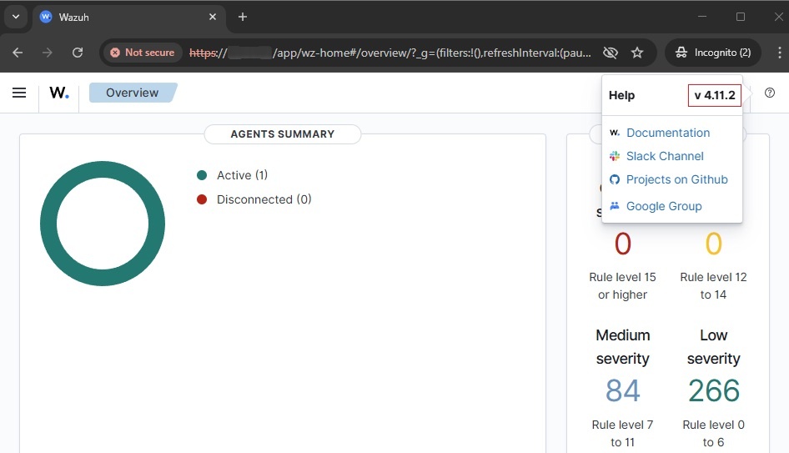This screenshot has width=789, height=453.
Task: Click the browser forward arrow
Action: (48, 53)
